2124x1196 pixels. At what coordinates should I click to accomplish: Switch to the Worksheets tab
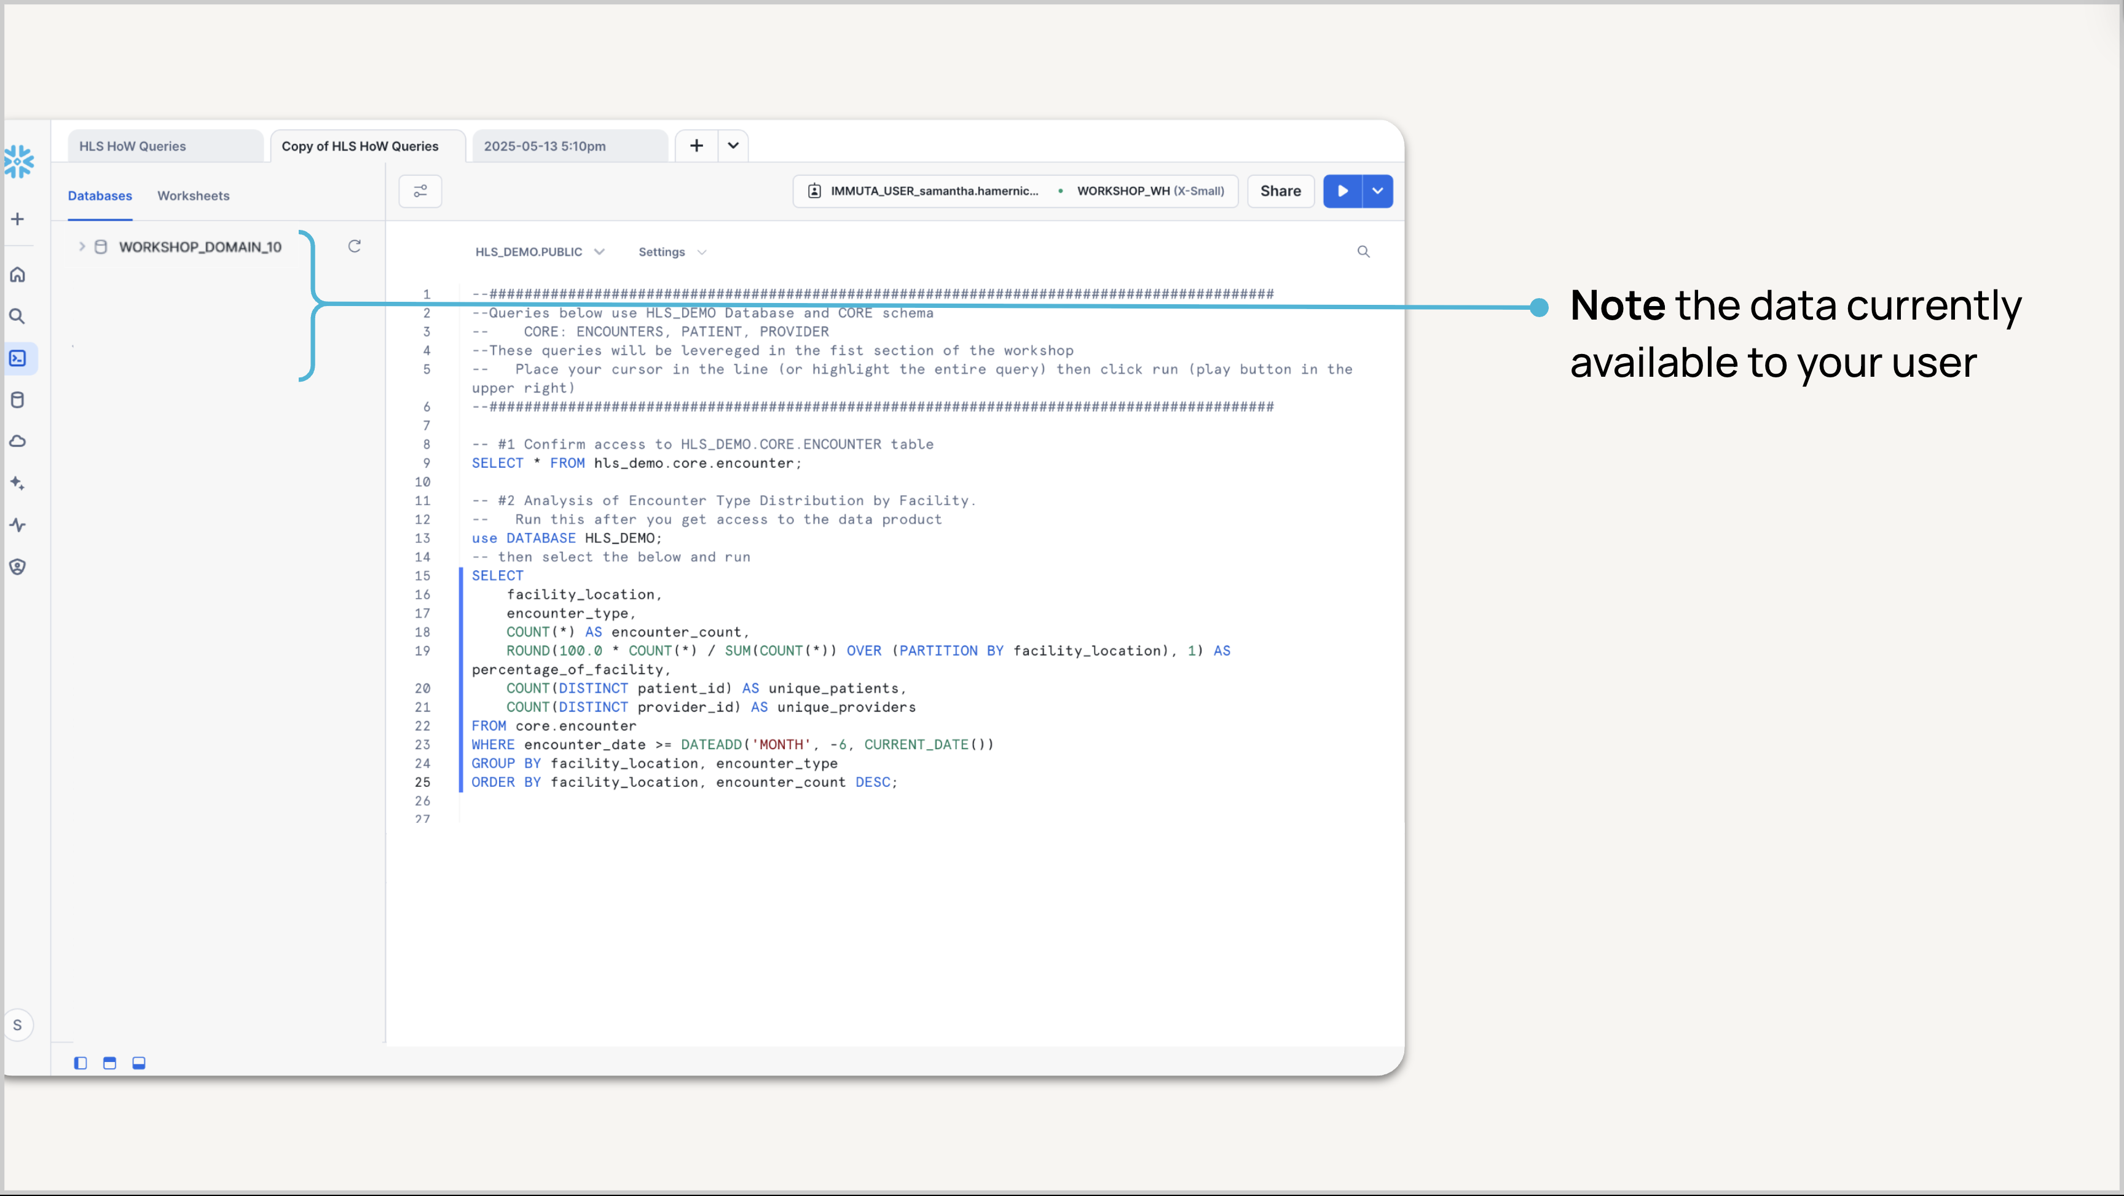pyautogui.click(x=193, y=195)
